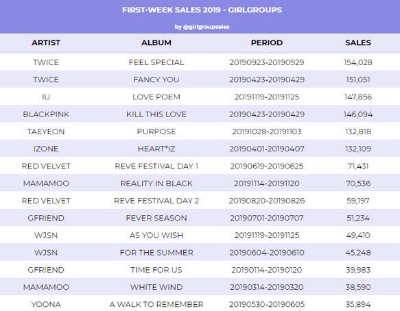Select the FEEL SPECIAL album cell
The width and height of the screenshot is (400, 311).
point(156,62)
